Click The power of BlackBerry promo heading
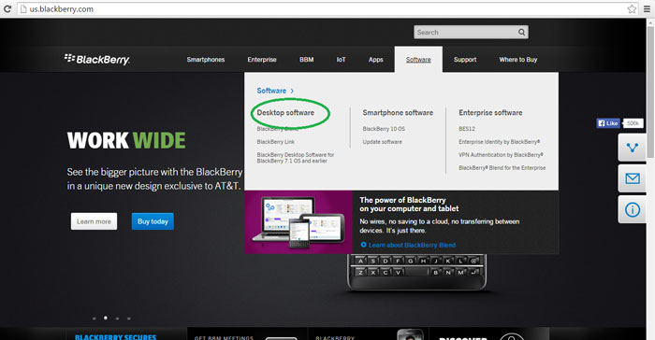 point(409,205)
